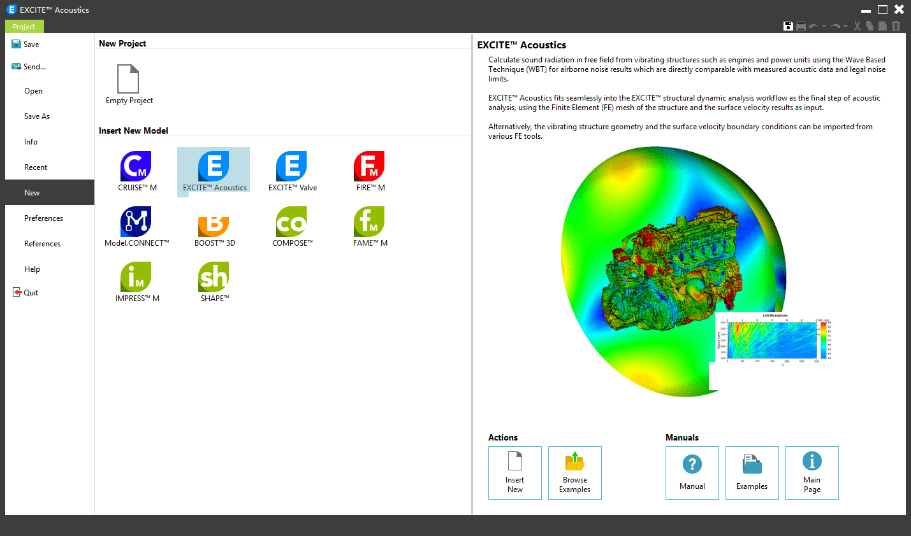Open the Manual button
The height and width of the screenshot is (536, 911).
coord(692,473)
